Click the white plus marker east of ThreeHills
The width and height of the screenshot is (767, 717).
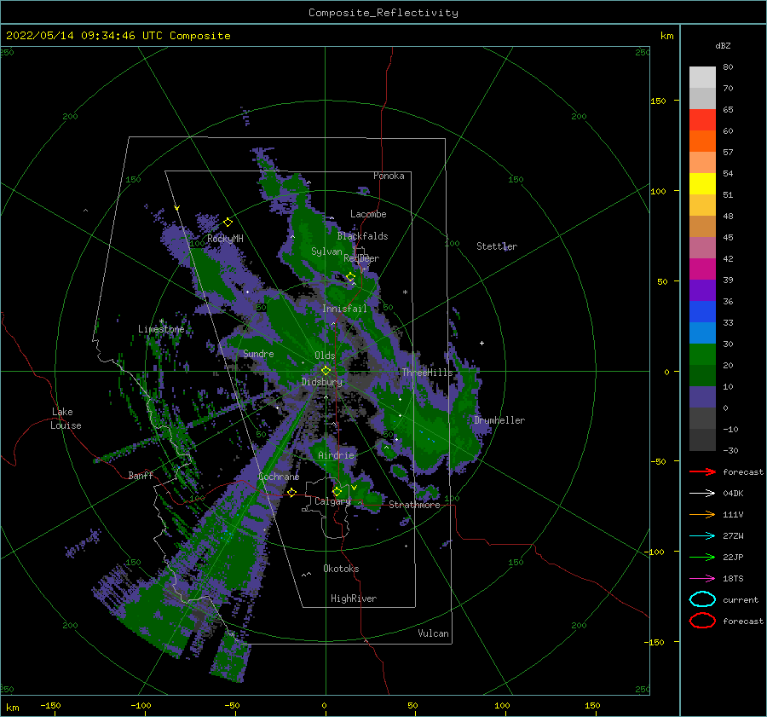(482, 343)
